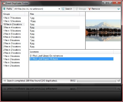
Task: Select file 4.jpg in Files list
Action: coord(54,34)
